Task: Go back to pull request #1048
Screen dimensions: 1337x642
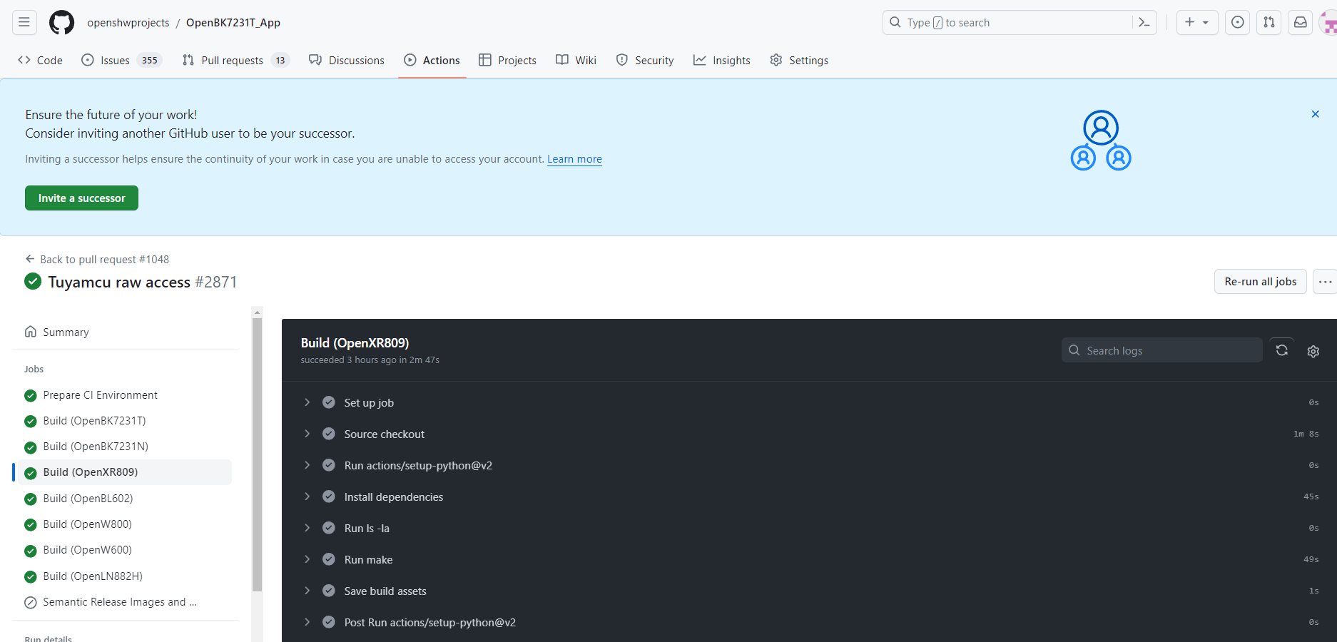Action: (x=97, y=260)
